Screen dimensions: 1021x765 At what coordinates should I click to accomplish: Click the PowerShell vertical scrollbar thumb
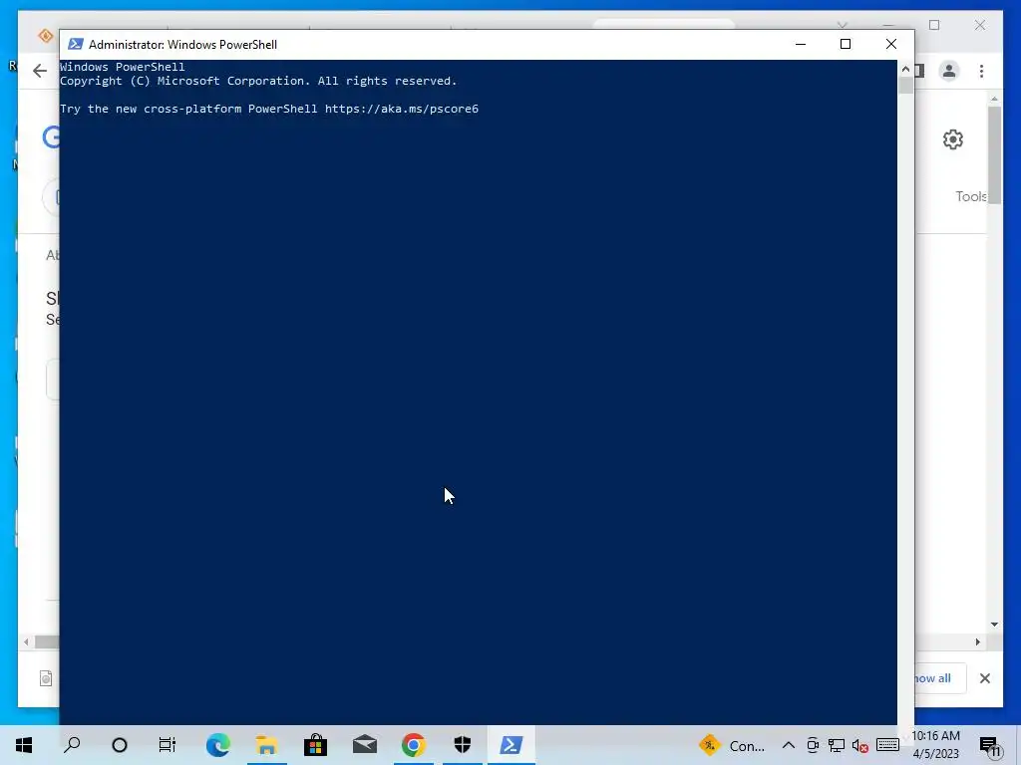905,86
